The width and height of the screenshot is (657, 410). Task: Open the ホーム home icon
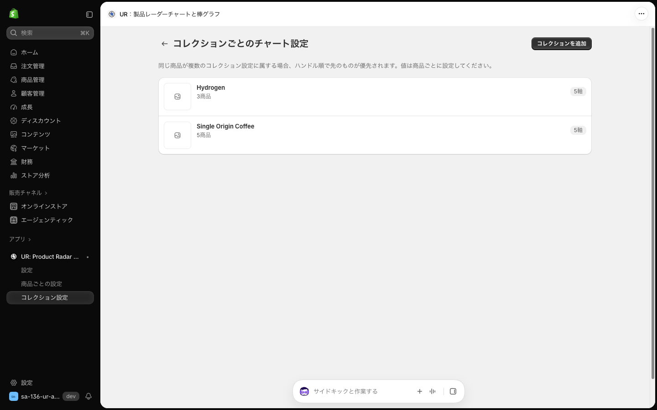tap(14, 52)
